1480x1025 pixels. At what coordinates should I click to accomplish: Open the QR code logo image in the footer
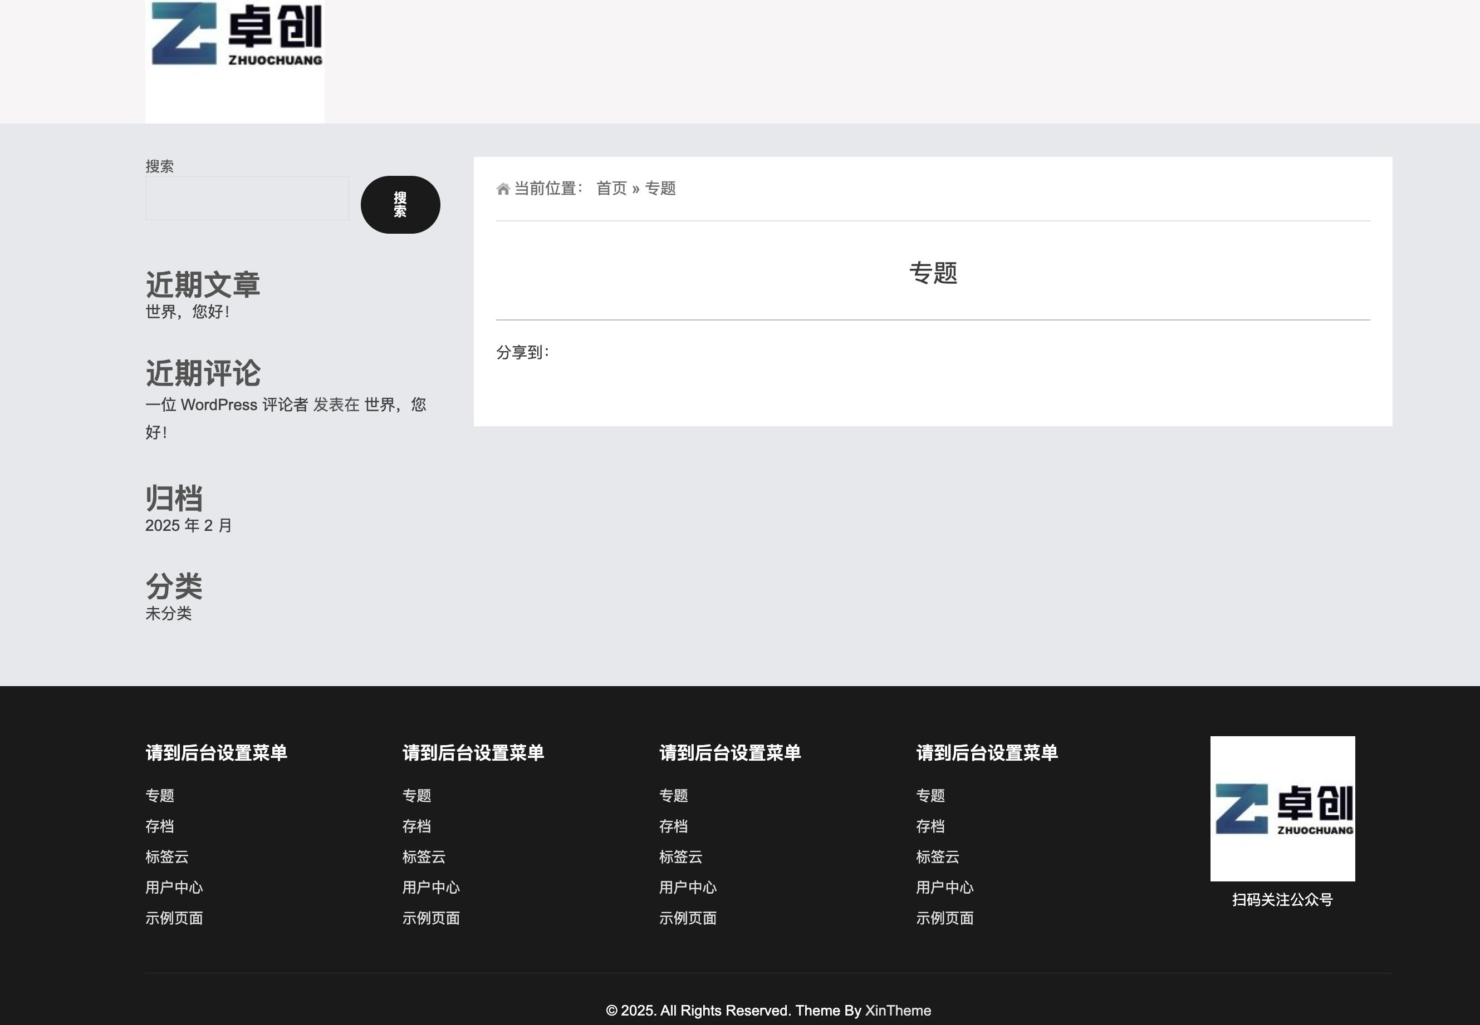pyautogui.click(x=1282, y=809)
